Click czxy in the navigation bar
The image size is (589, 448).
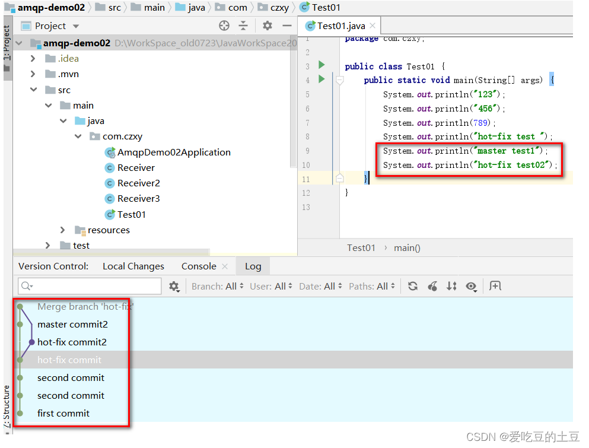[x=279, y=8]
